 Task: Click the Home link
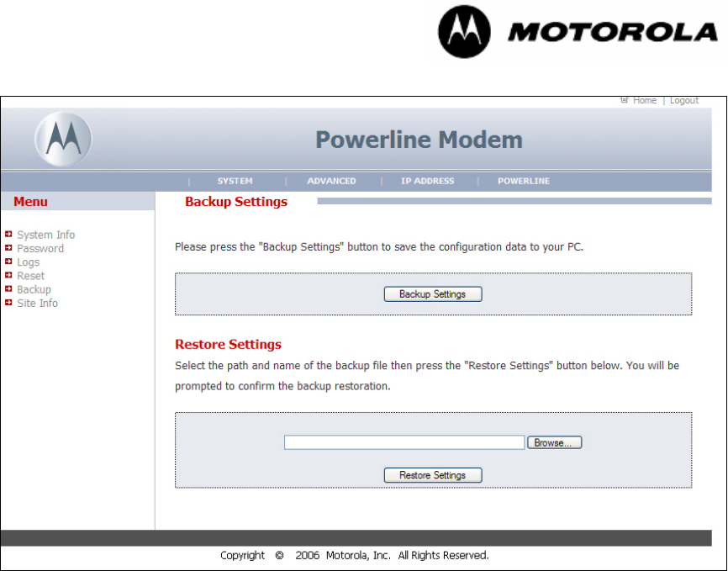click(x=645, y=100)
